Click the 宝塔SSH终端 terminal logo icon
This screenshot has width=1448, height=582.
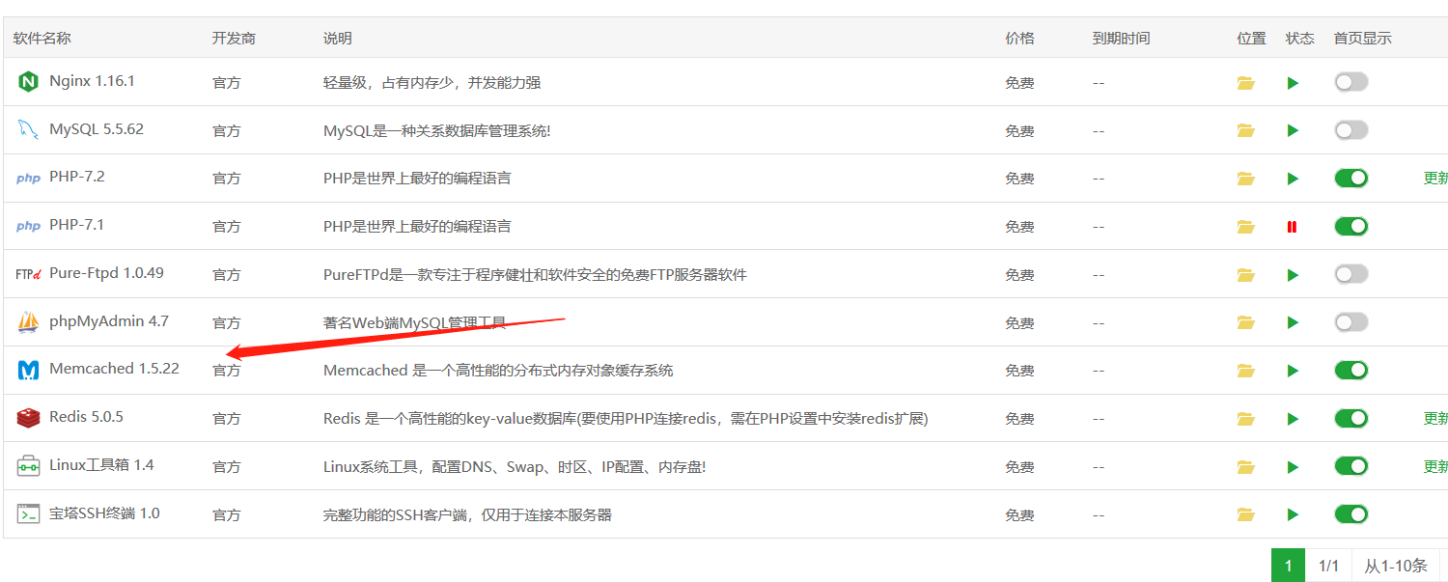coord(28,513)
